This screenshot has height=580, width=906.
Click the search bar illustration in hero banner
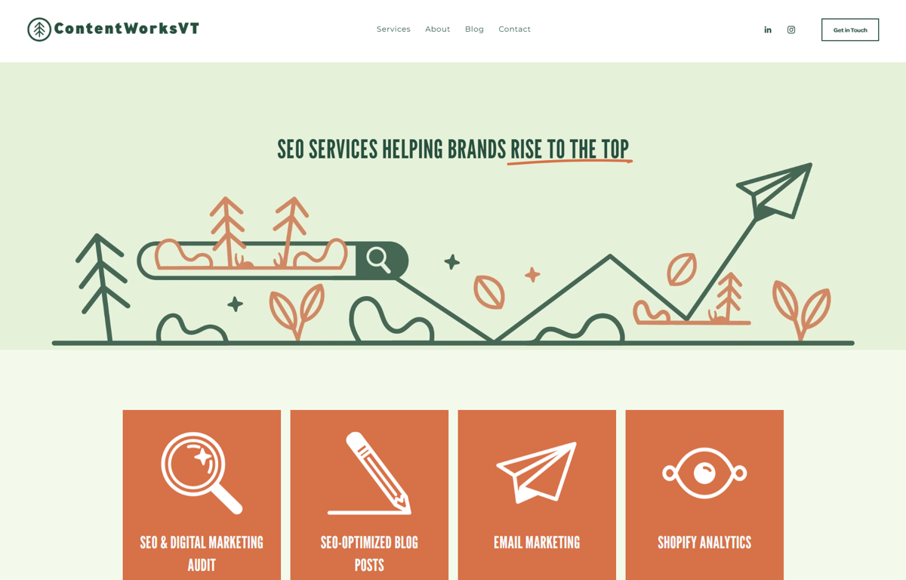click(x=273, y=261)
